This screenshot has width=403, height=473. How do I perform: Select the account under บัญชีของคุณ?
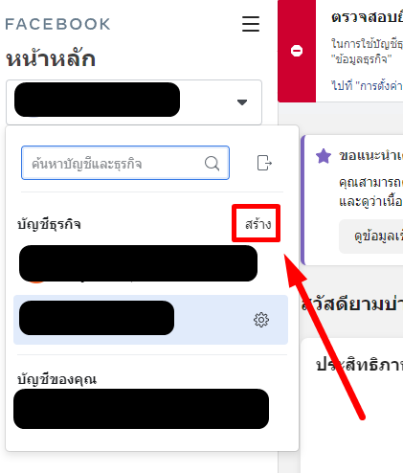click(x=141, y=409)
